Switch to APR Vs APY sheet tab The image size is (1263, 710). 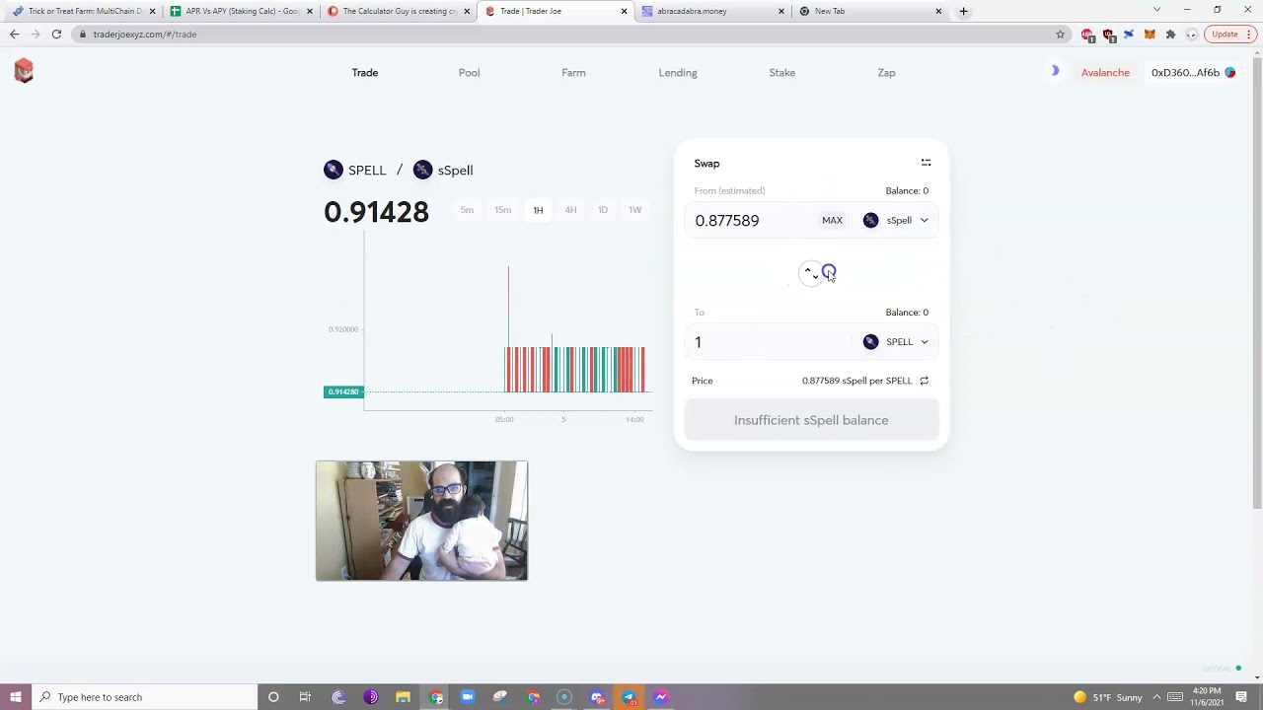click(241, 11)
